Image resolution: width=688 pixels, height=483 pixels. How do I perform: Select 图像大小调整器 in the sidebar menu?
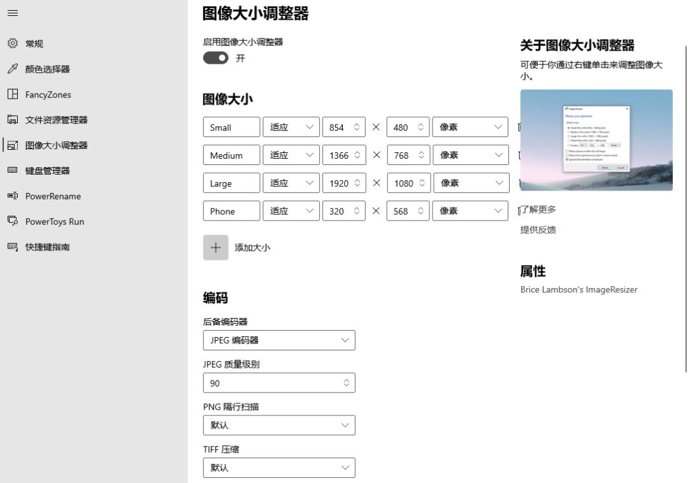61,145
